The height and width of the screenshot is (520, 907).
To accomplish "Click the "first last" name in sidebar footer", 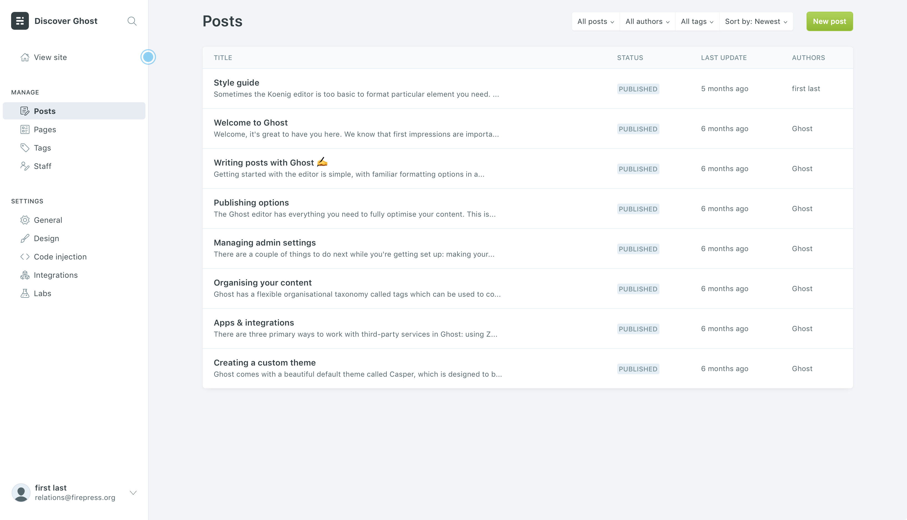I will click(51, 488).
